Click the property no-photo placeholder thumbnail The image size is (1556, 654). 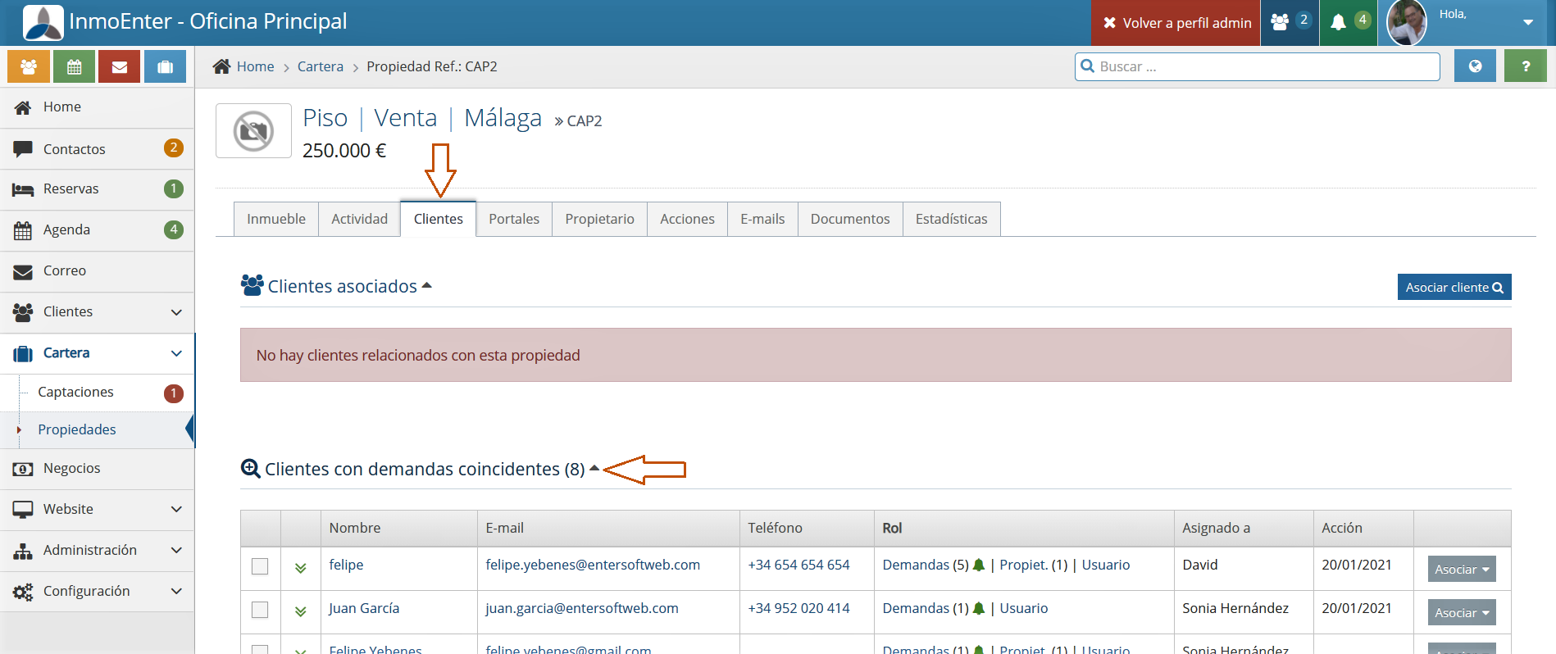253,130
